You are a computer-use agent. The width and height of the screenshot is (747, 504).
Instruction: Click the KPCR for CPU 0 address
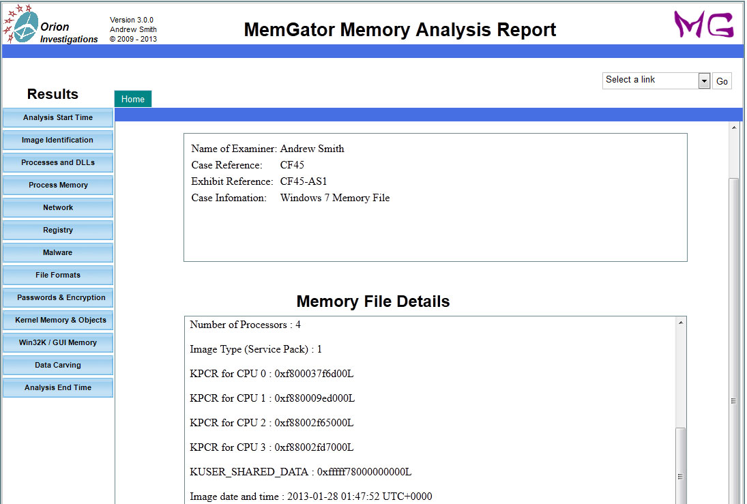pyautogui.click(x=314, y=374)
